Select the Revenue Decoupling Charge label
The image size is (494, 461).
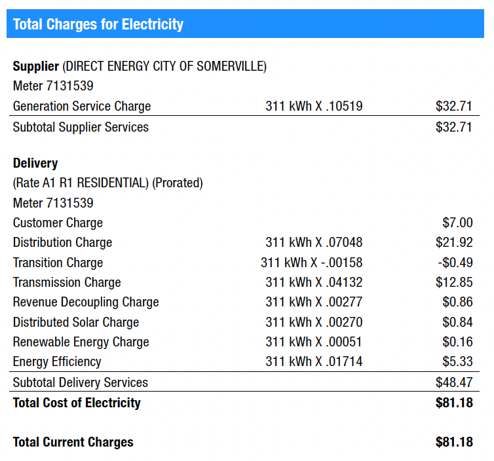click(86, 302)
